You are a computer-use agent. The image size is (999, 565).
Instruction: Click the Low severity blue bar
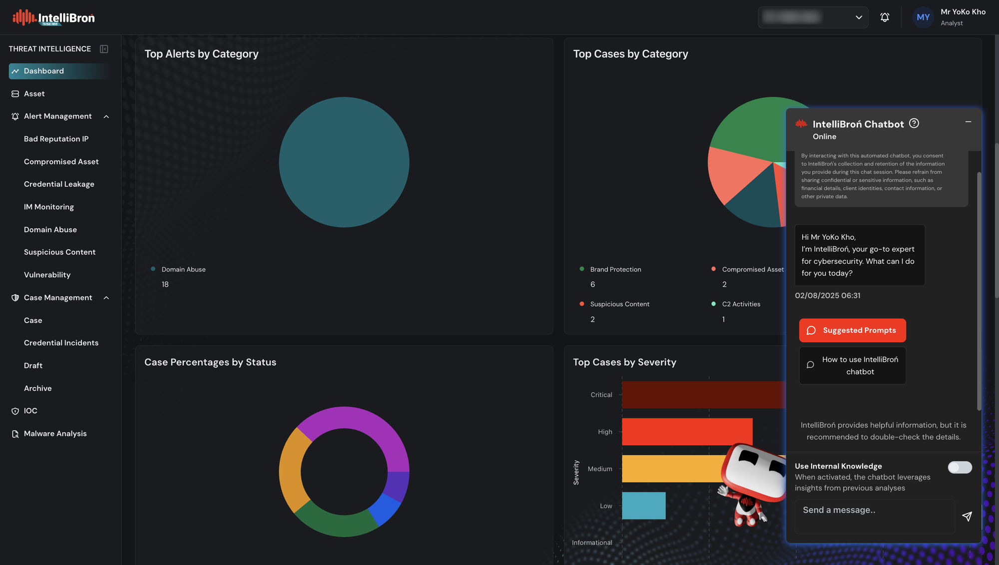pos(643,506)
